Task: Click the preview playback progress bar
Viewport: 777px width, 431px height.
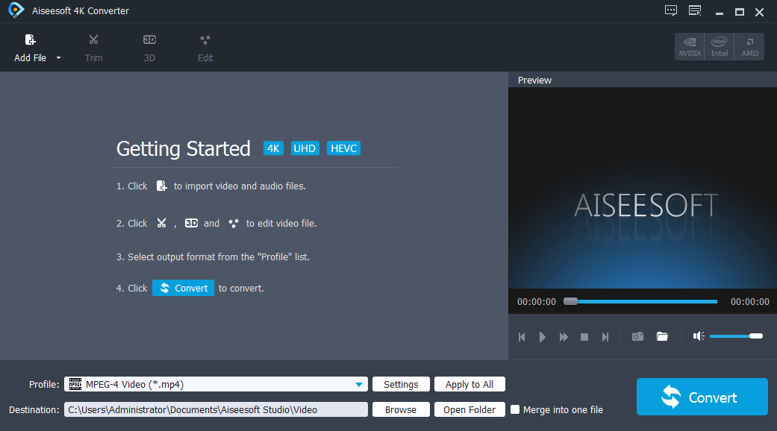Action: [640, 301]
